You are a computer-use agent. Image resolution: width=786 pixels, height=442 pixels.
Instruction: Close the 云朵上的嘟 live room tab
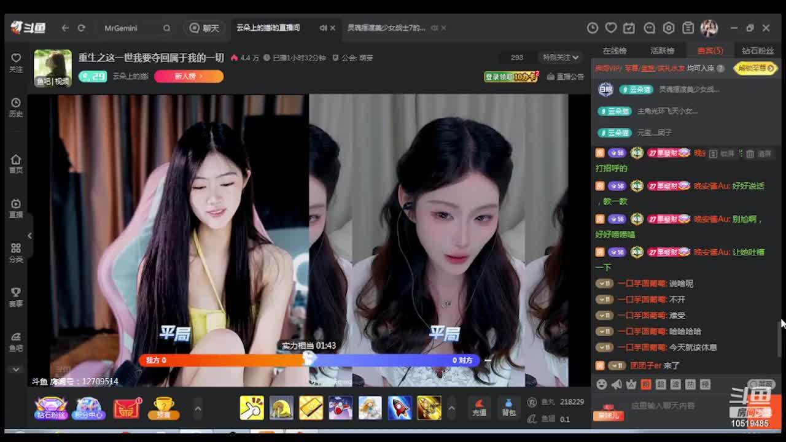pos(333,28)
